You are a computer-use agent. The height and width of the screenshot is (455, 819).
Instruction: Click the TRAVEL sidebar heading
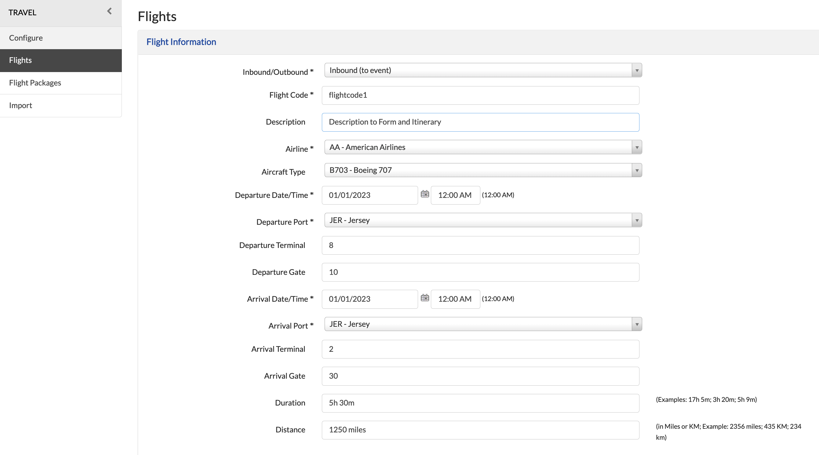pos(23,13)
